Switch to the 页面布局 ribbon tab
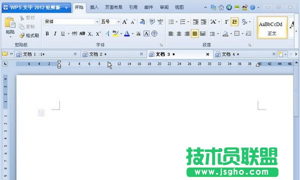Screen dimensions: 300x180 [x=113, y=7]
